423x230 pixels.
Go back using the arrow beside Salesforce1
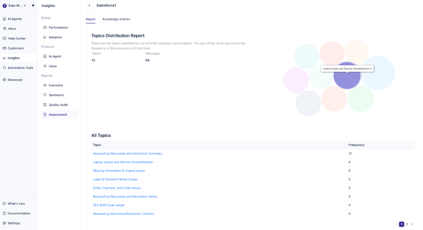[89, 5]
